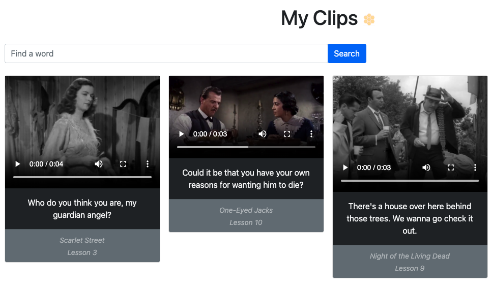Seek on Night of the Living Dead progress bar
491x282 pixels.
(410, 181)
